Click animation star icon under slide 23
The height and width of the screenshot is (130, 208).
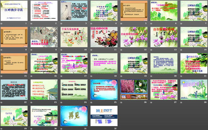point(32,102)
